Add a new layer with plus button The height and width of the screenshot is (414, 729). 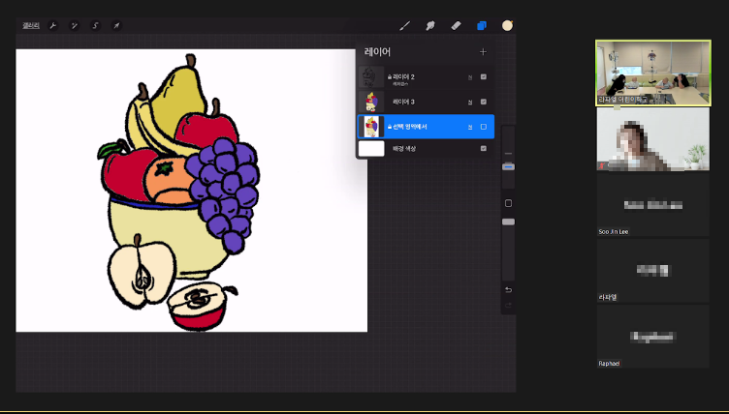click(483, 51)
